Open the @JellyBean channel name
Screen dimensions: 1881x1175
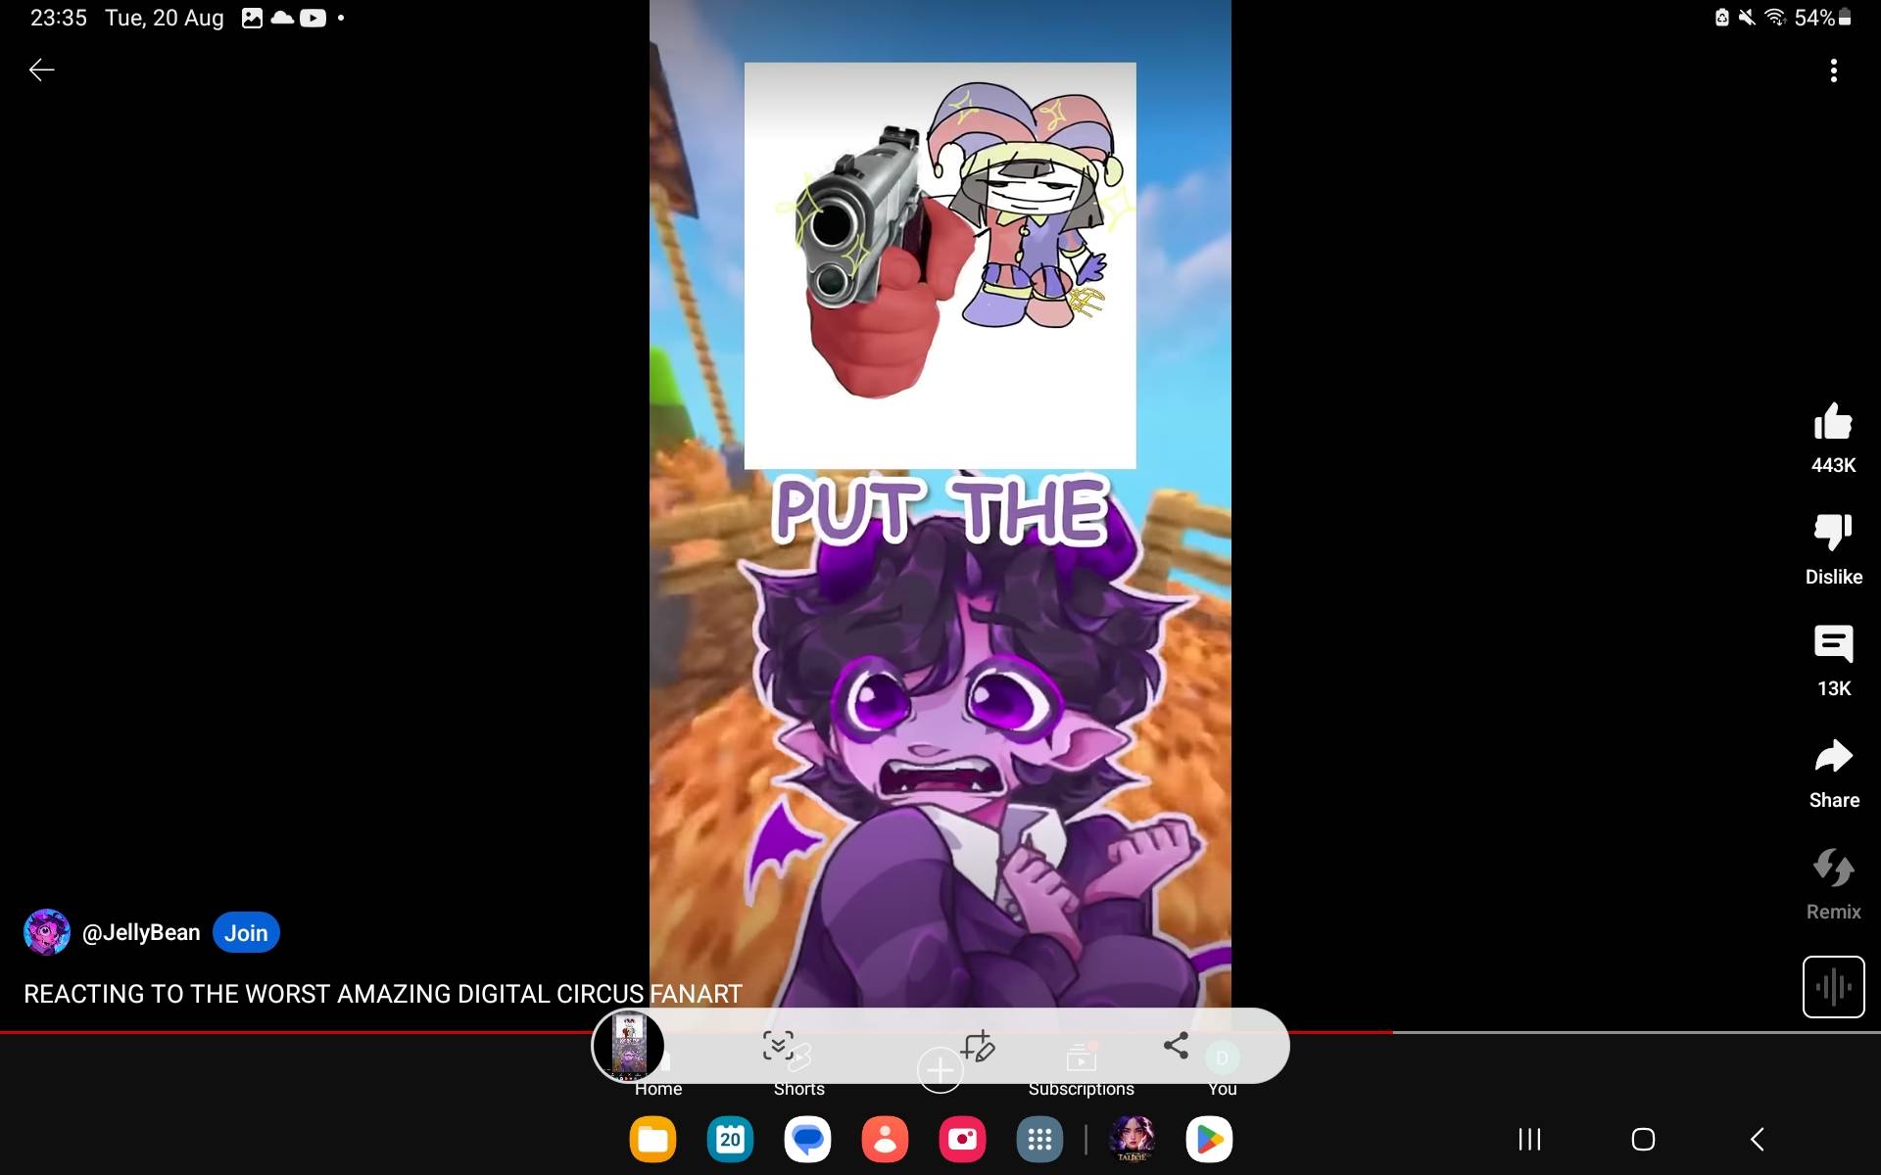(141, 933)
